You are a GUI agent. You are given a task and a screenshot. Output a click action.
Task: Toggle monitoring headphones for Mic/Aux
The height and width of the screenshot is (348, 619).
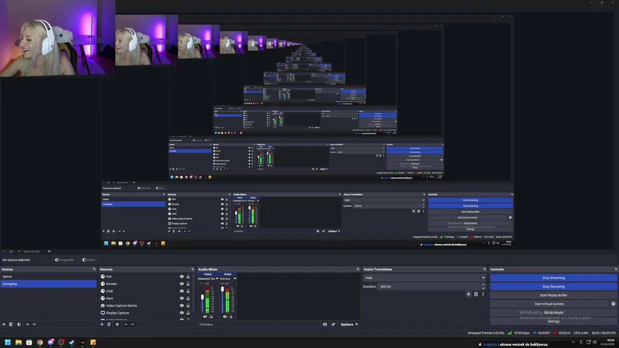231,317
